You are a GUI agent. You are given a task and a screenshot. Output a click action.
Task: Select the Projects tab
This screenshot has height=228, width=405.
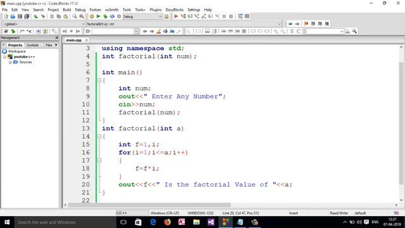point(15,45)
